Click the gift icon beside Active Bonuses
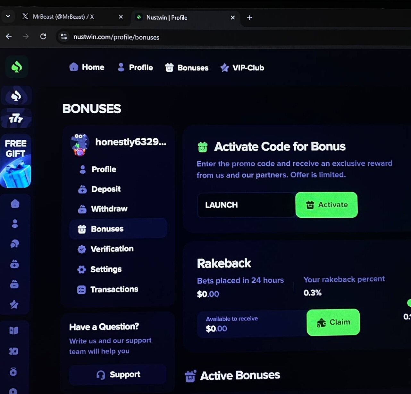This screenshot has height=394, width=411. coord(190,376)
